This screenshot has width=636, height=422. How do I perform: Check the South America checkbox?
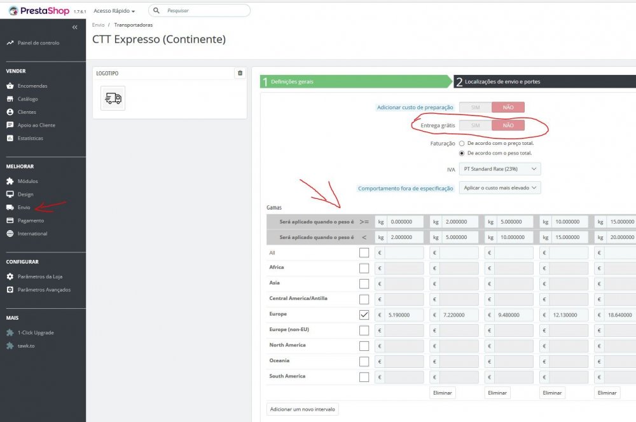(x=364, y=377)
